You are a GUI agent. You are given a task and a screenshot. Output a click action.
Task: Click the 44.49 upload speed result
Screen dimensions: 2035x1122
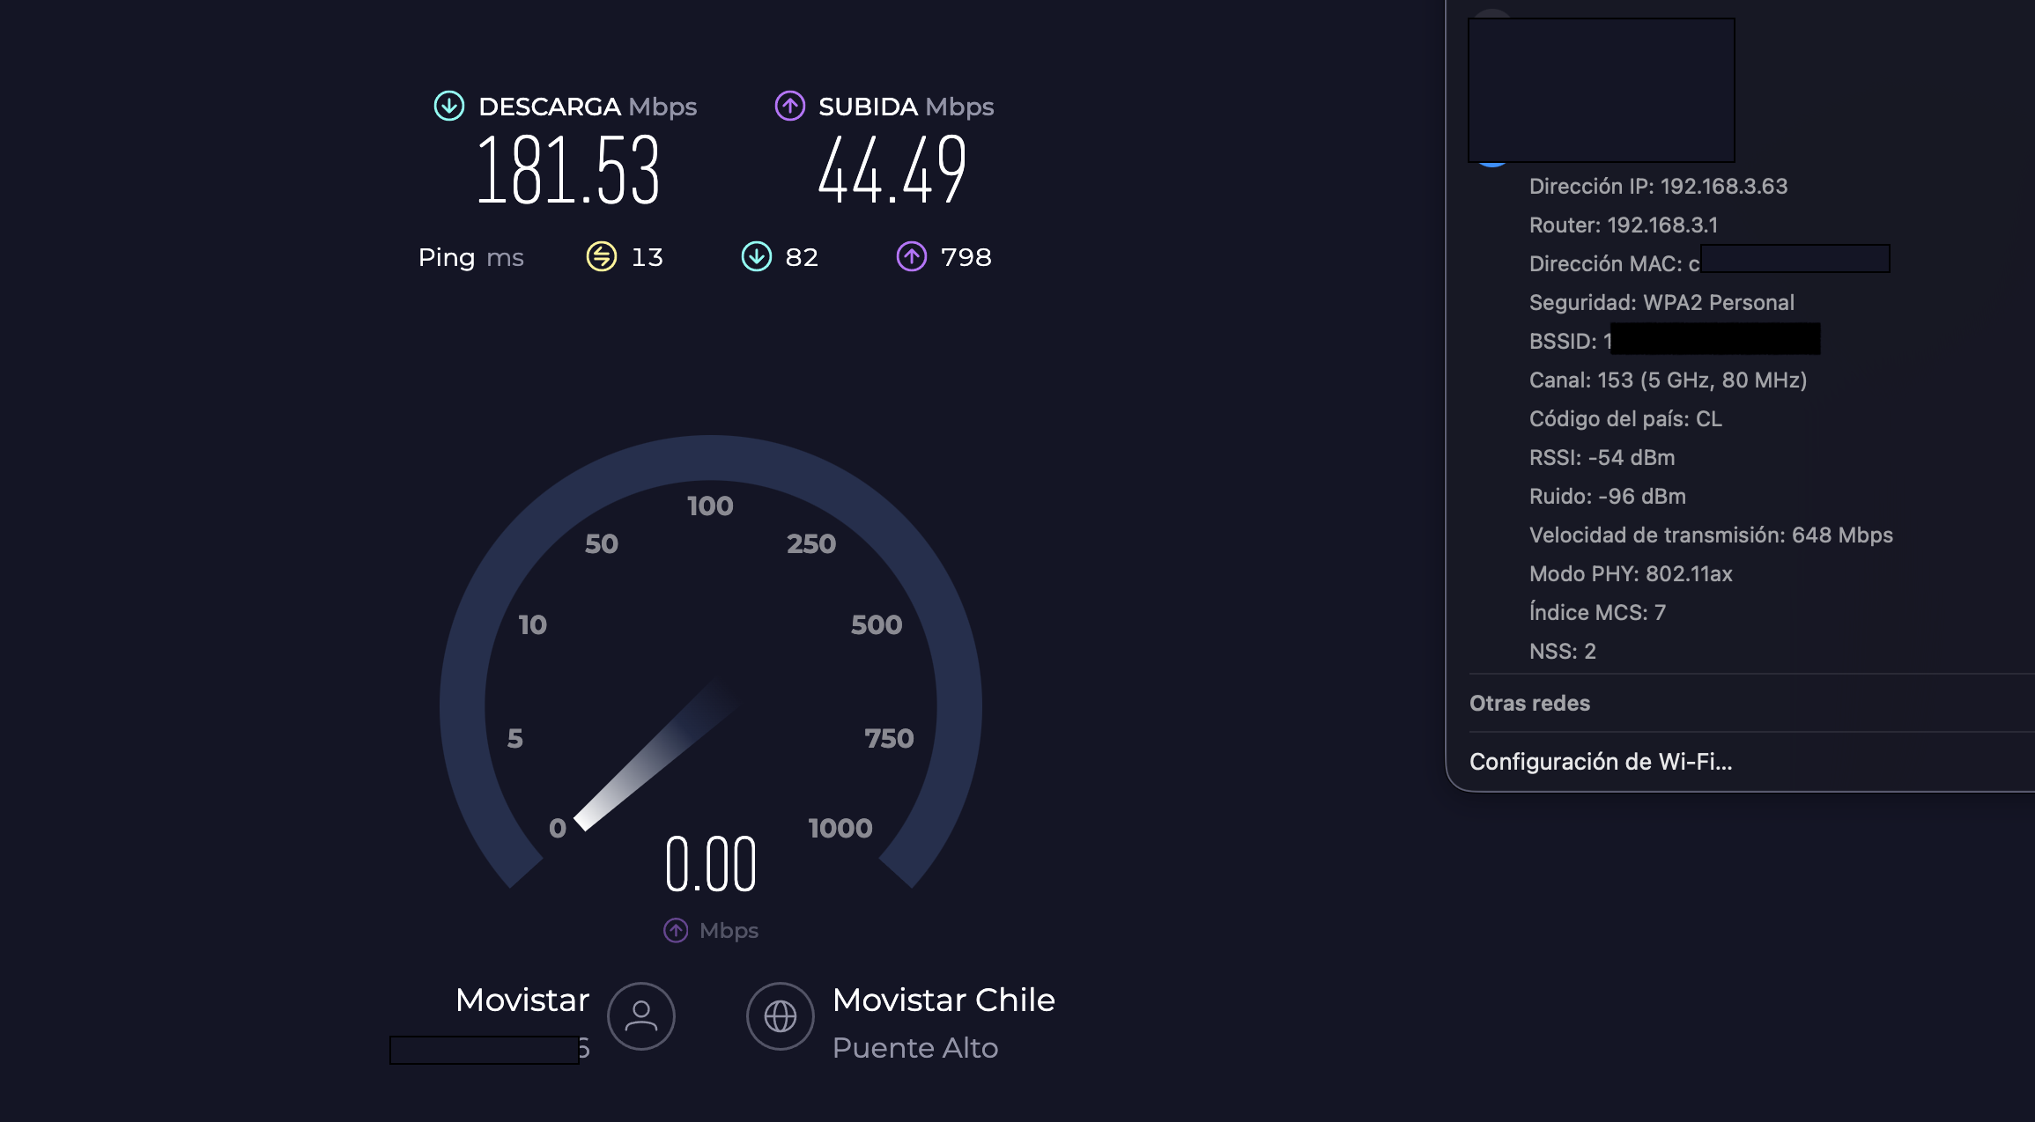point(892,172)
